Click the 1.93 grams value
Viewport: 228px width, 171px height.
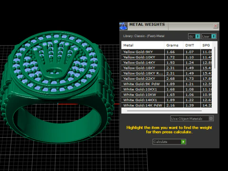pyautogui.click(x=171, y=63)
